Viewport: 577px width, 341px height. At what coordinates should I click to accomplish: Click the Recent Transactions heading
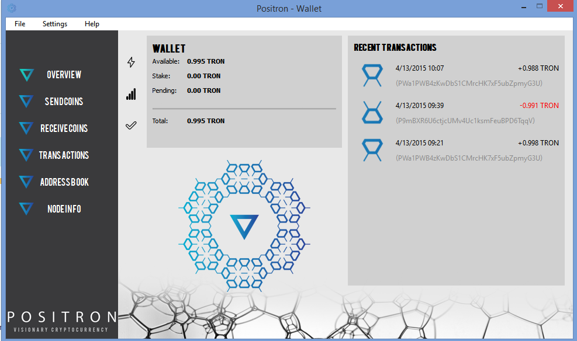coord(395,47)
